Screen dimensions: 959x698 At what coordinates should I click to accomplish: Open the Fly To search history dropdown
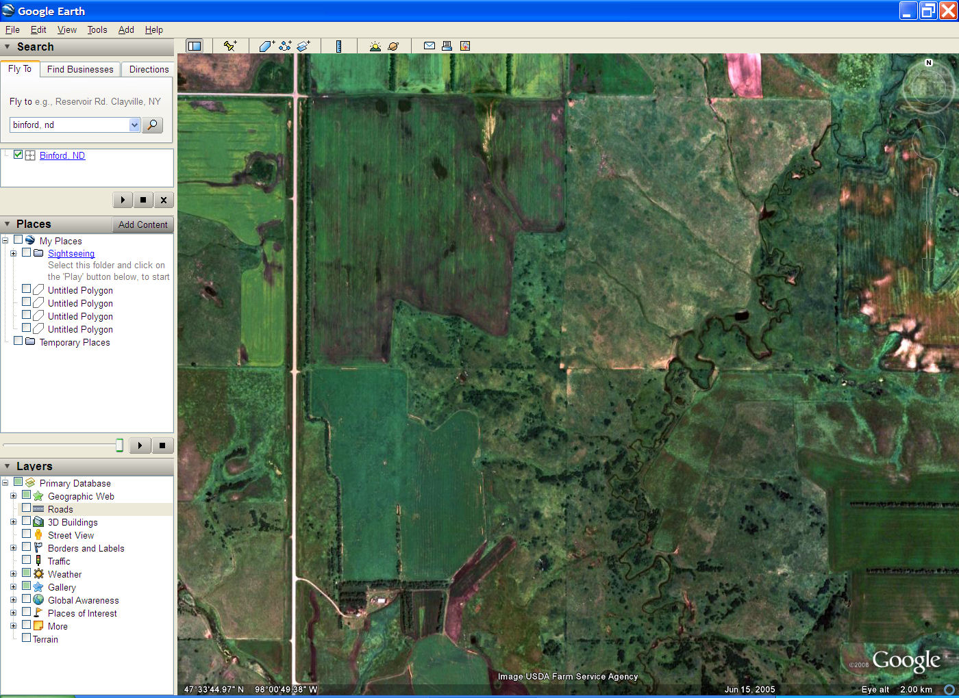134,125
